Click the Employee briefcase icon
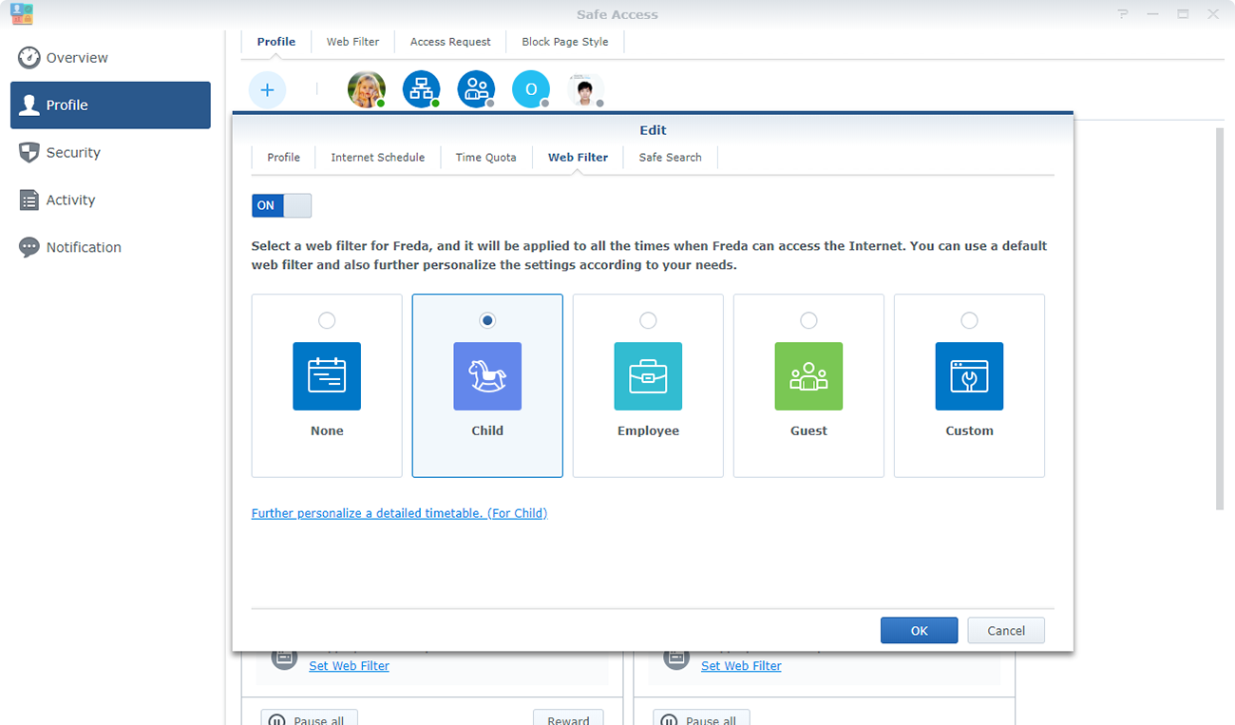1235x725 pixels. coord(648,376)
